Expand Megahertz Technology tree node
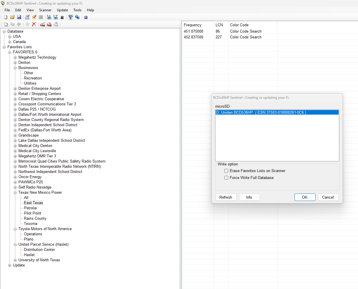Viewport: 358px width, 289px height. [15, 57]
